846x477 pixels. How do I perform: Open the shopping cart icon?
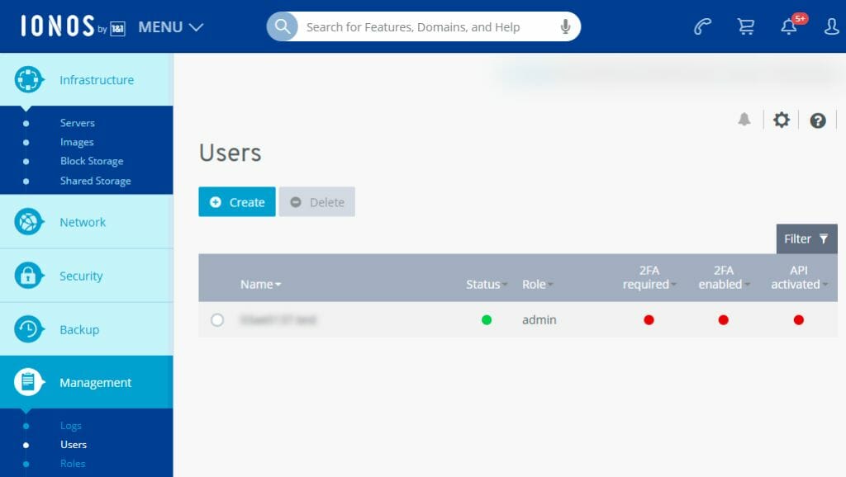coord(746,26)
